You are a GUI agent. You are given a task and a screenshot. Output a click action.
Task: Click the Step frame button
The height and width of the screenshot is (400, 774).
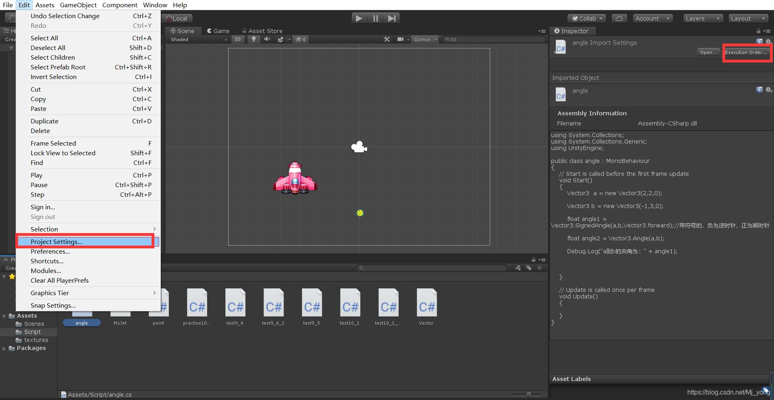pos(391,18)
